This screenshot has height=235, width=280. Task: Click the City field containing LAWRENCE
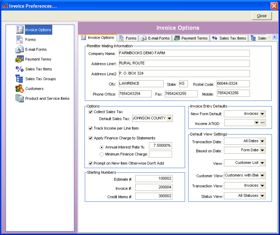point(141,84)
